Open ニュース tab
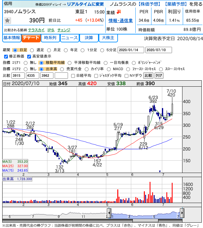Image resolution: width=203 pixels, height=228 pixels. [70, 38]
